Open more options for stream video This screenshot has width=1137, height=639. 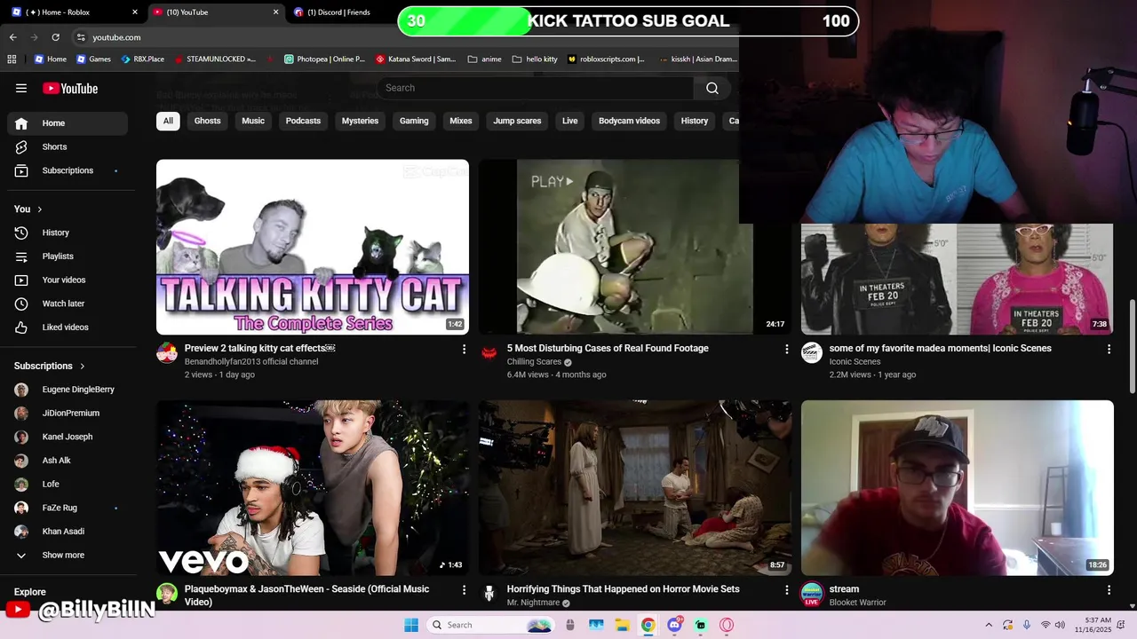coord(1108,590)
